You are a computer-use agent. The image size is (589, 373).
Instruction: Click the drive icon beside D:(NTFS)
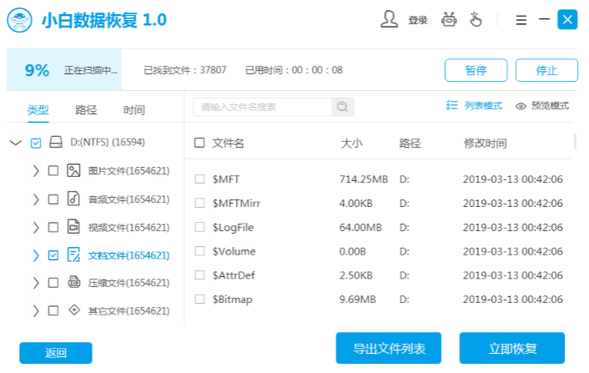pyautogui.click(x=56, y=142)
